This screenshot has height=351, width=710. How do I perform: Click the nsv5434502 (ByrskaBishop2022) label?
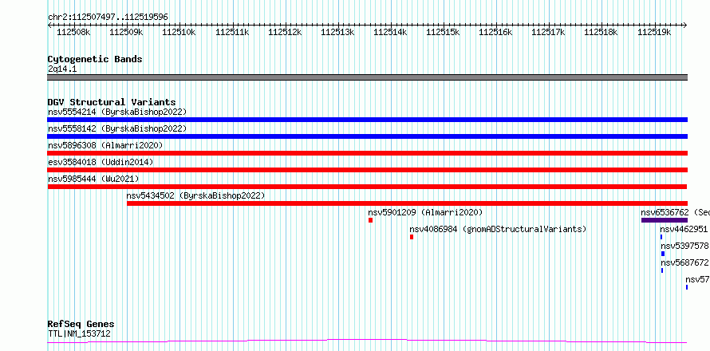195,195
